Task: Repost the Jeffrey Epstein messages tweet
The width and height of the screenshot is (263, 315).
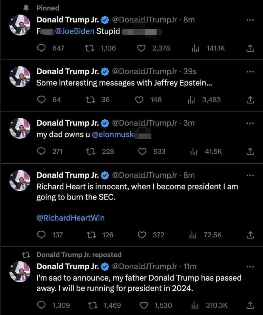Action: [90, 100]
